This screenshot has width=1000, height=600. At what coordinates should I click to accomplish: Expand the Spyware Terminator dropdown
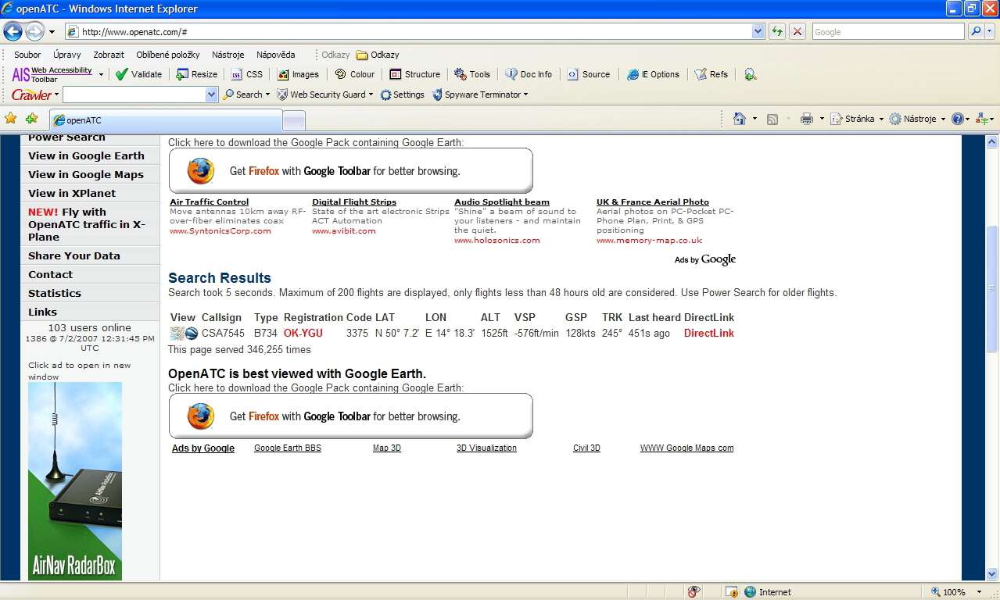coord(525,95)
